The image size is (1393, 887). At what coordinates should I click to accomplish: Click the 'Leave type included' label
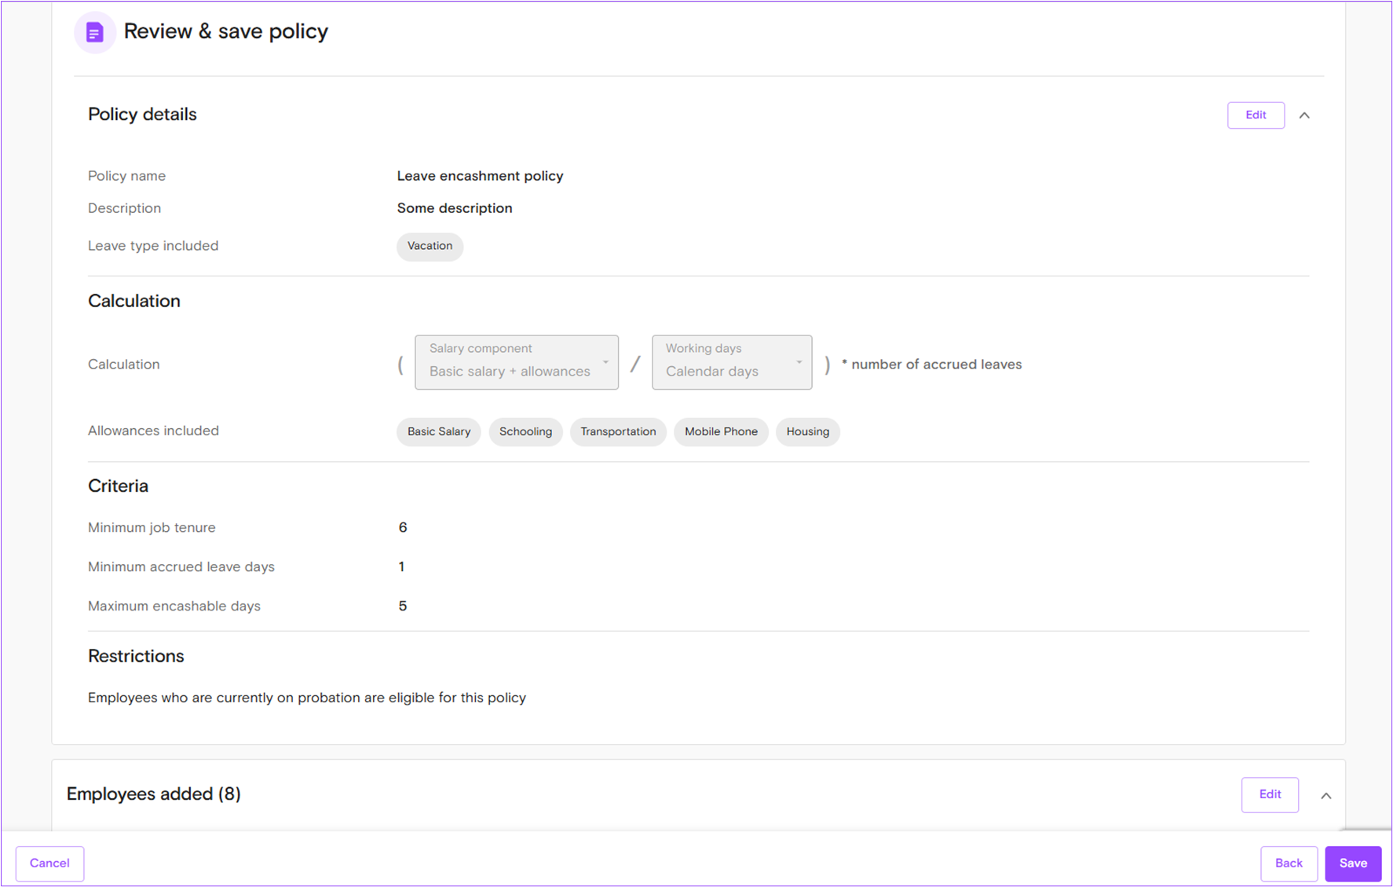pos(153,246)
